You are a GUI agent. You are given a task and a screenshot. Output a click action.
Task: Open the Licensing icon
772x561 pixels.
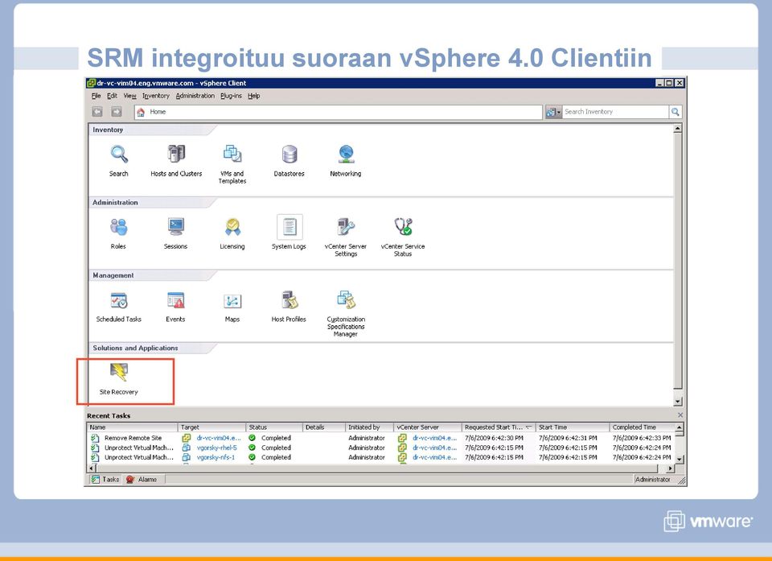232,233
